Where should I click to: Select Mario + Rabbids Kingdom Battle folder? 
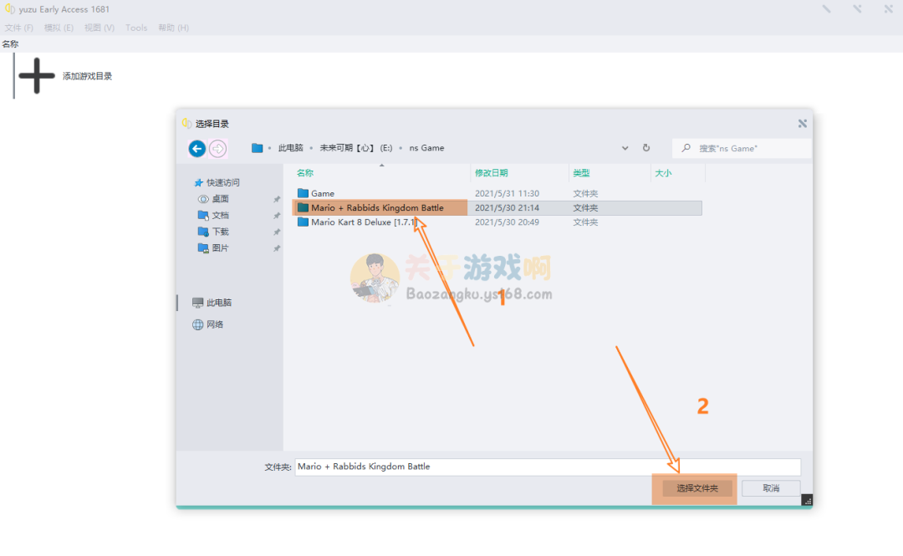(x=377, y=207)
